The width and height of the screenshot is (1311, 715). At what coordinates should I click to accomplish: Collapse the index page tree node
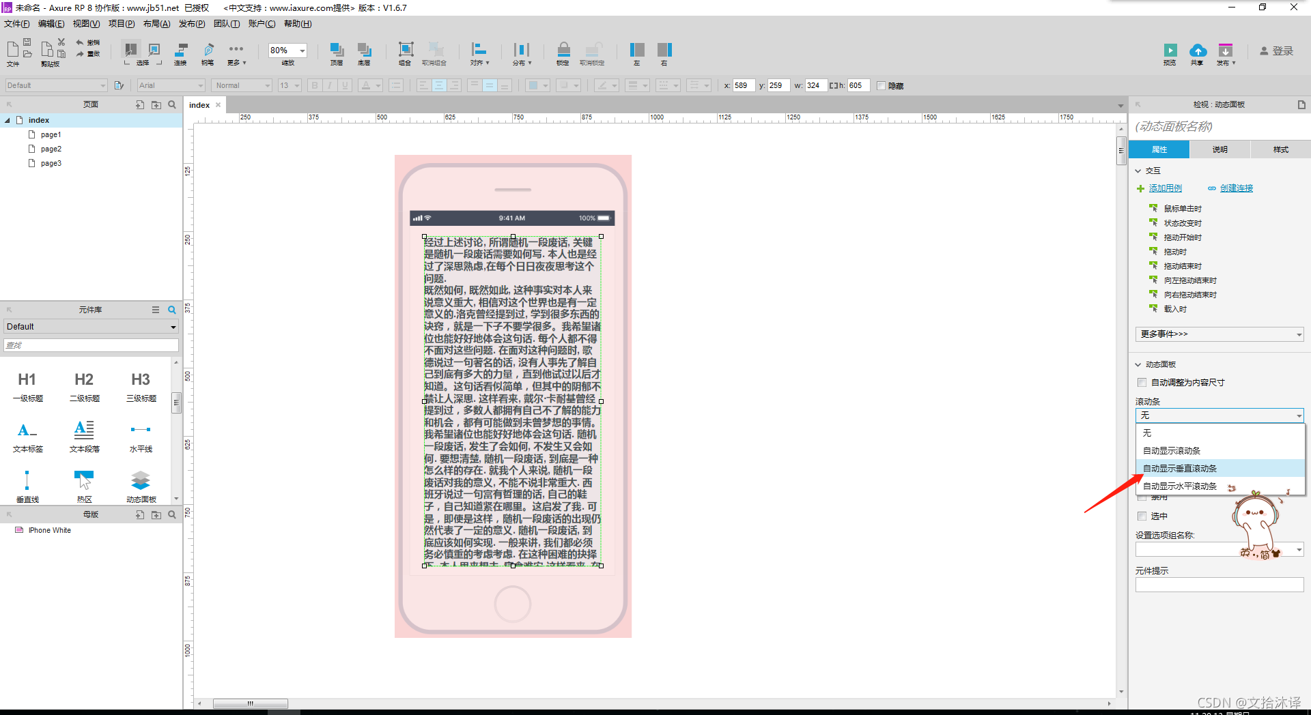pos(8,121)
